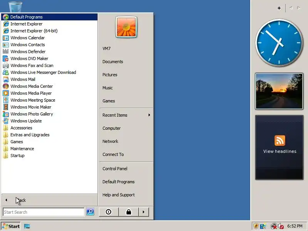Screen dimensions: 308x231
Task: Open Network
Action: (x=126, y=141)
